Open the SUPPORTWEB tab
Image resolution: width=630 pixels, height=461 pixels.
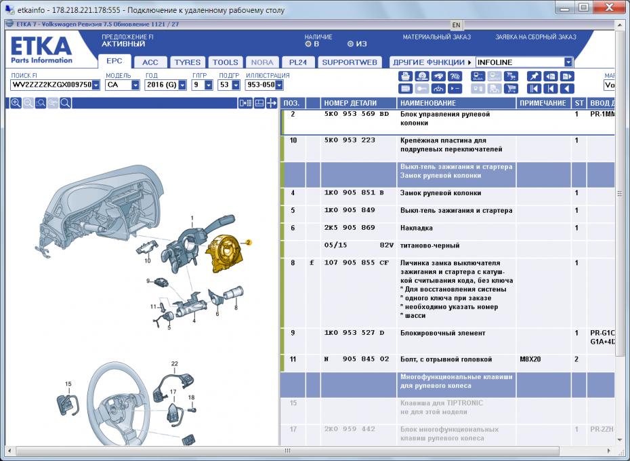349,62
